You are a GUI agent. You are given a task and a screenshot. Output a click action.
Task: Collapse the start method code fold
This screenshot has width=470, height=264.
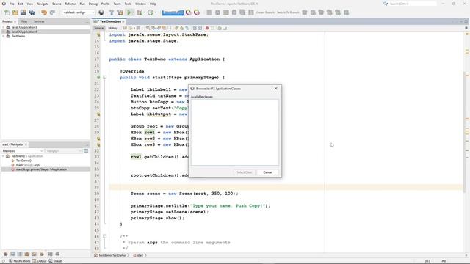coord(104,77)
